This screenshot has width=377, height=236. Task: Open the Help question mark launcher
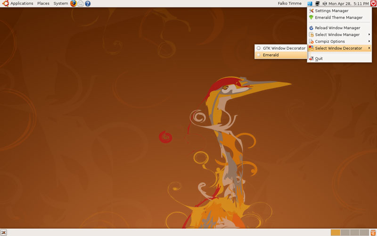[88, 3]
